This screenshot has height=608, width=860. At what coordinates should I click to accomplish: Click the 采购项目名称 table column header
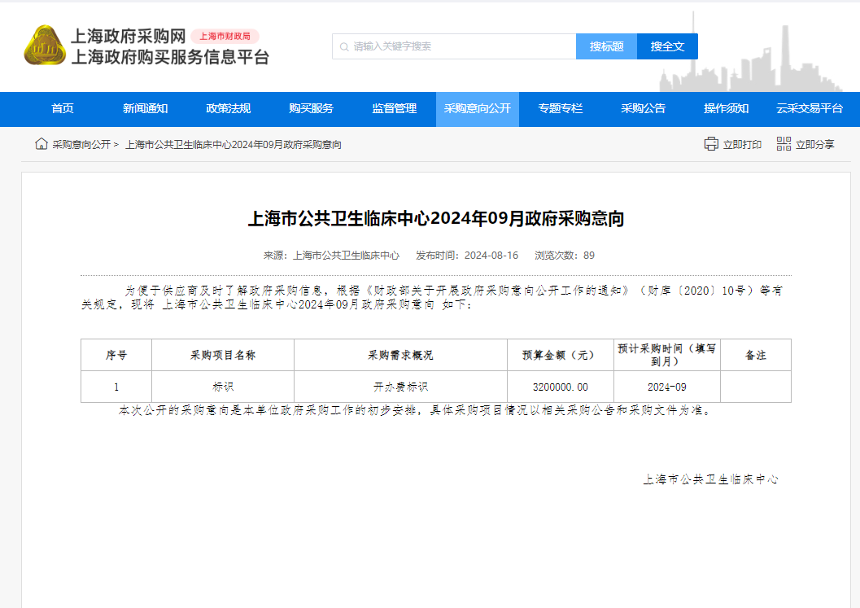pyautogui.click(x=223, y=355)
